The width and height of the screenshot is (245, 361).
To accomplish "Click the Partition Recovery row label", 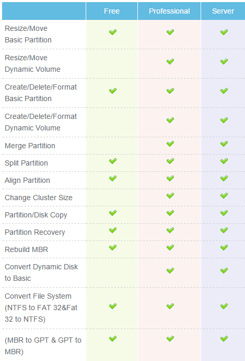I will click(35, 232).
